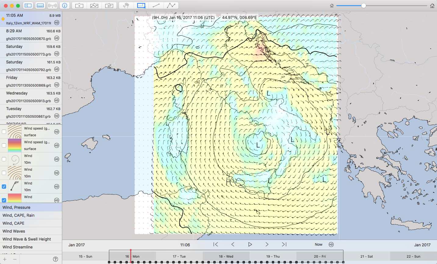Select the Wednesday 163.5 KB file entry
Image resolution: width=437 pixels, height=264 pixels.
click(31, 97)
